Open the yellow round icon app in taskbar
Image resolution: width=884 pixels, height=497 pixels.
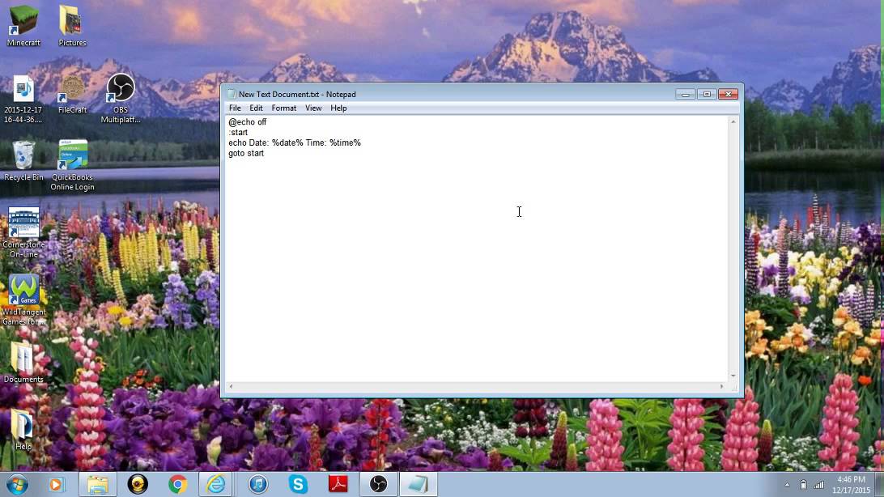point(138,485)
